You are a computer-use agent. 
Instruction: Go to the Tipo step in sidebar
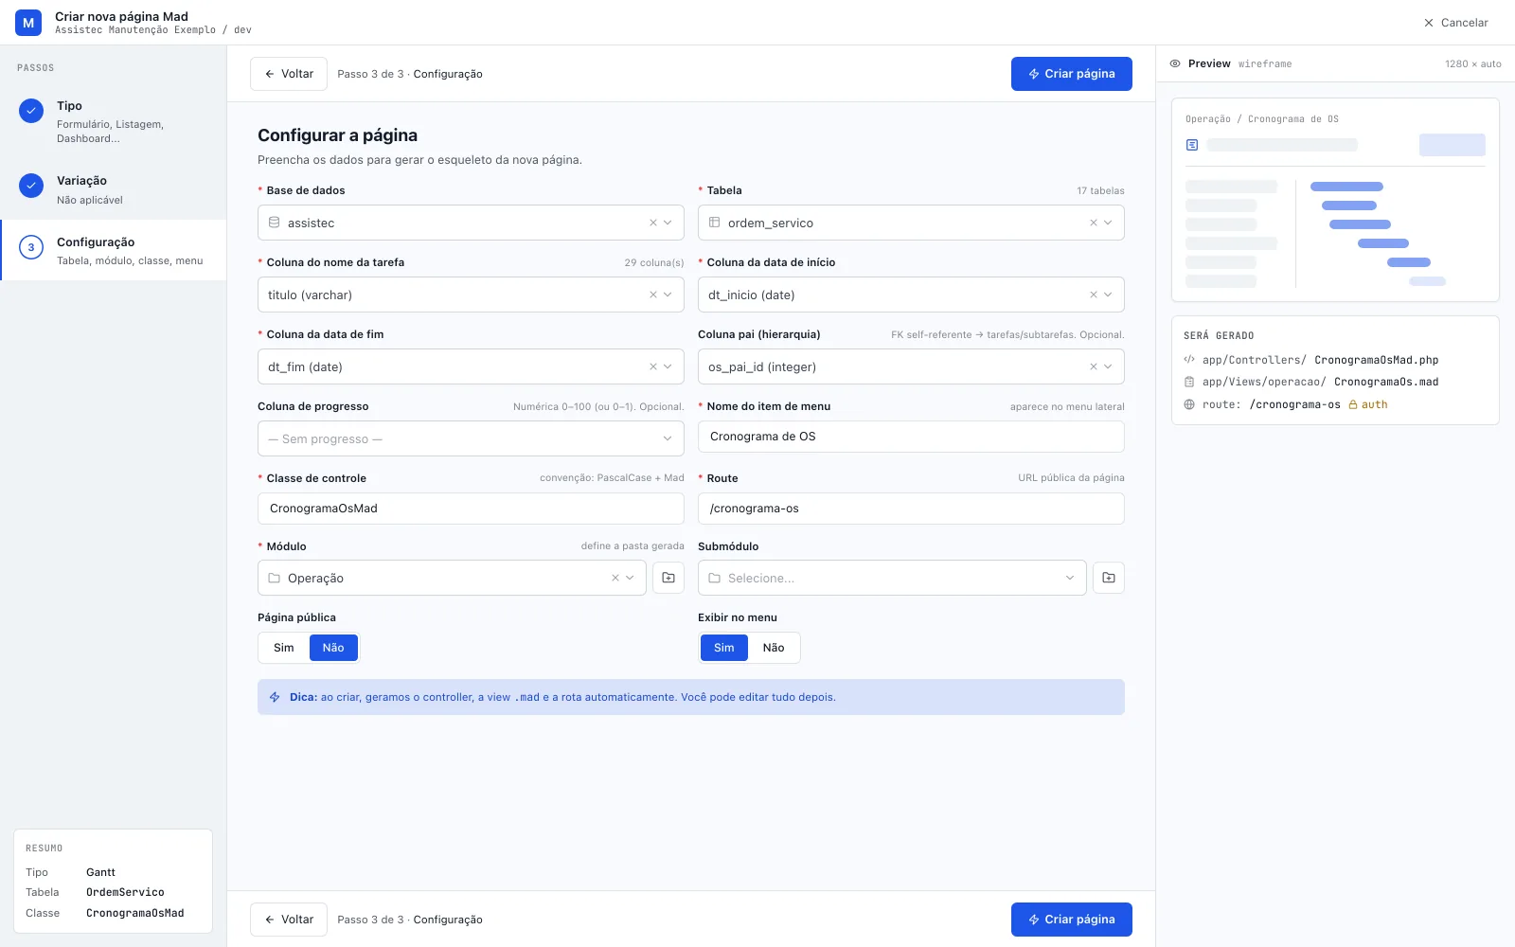pyautogui.click(x=114, y=121)
